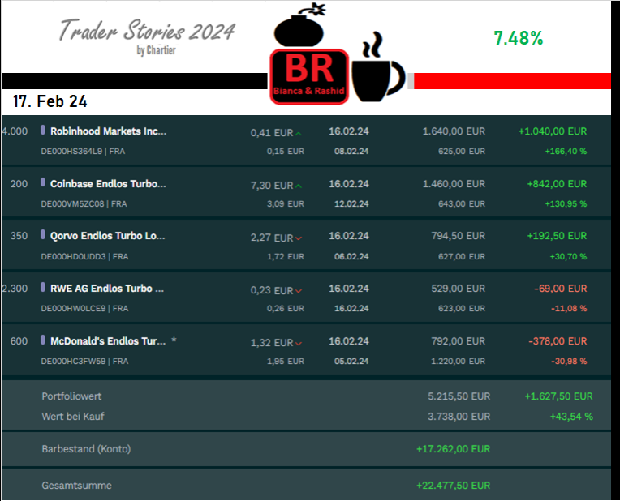Click the Barbestand (Konto) label
Viewport: 620px width, 501px height.
point(86,449)
